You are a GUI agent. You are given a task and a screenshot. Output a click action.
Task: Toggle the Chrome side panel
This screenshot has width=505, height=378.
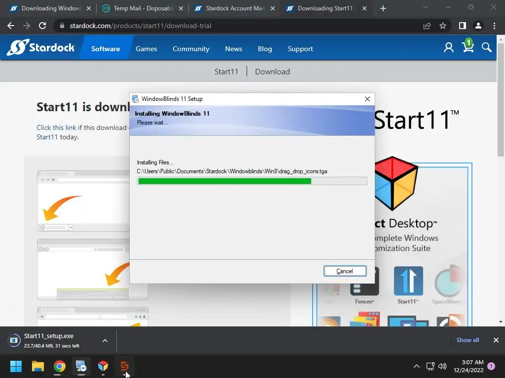click(462, 26)
